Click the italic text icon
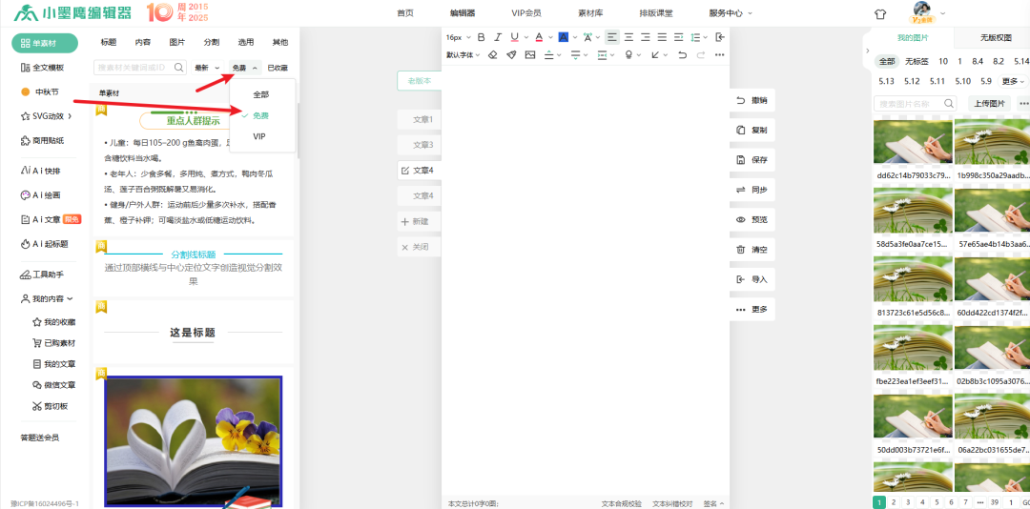This screenshot has width=1030, height=509. (497, 37)
